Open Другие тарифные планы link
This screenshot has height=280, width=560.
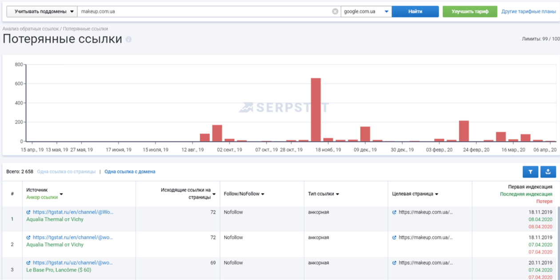[x=528, y=12]
